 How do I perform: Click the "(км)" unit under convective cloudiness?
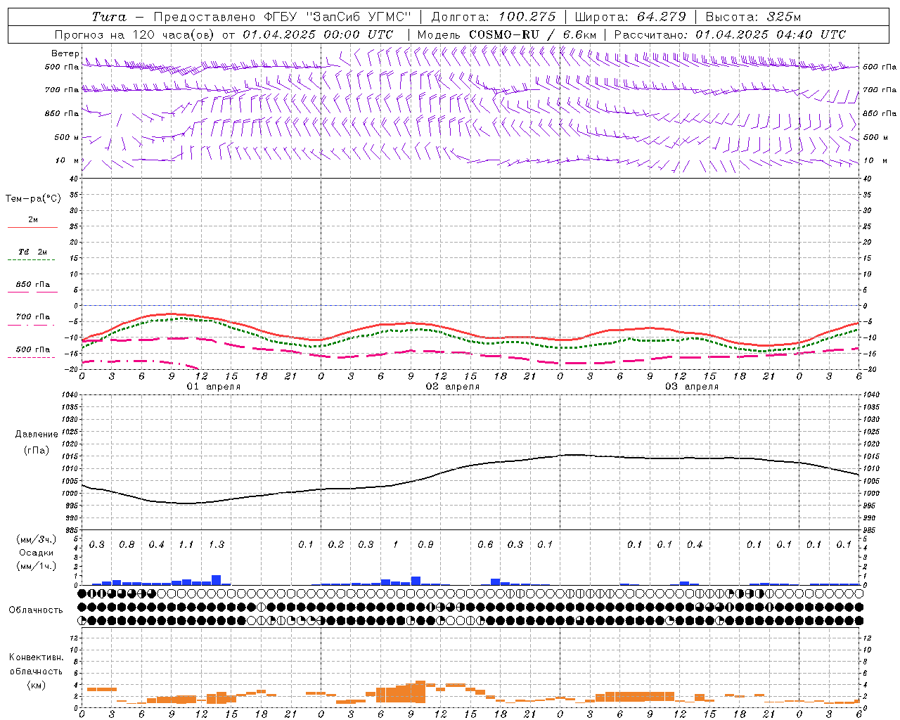[36, 685]
